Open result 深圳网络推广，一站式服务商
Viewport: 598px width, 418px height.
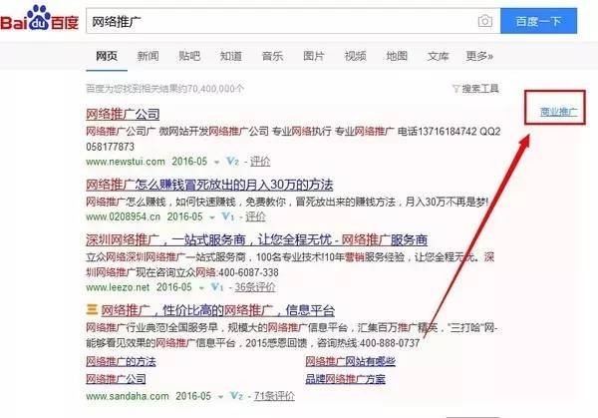tap(256, 239)
